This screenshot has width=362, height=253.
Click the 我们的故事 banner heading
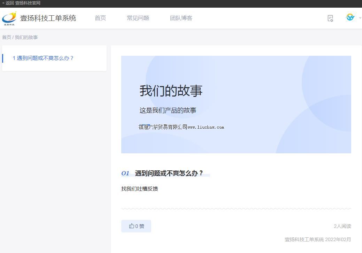(x=171, y=91)
